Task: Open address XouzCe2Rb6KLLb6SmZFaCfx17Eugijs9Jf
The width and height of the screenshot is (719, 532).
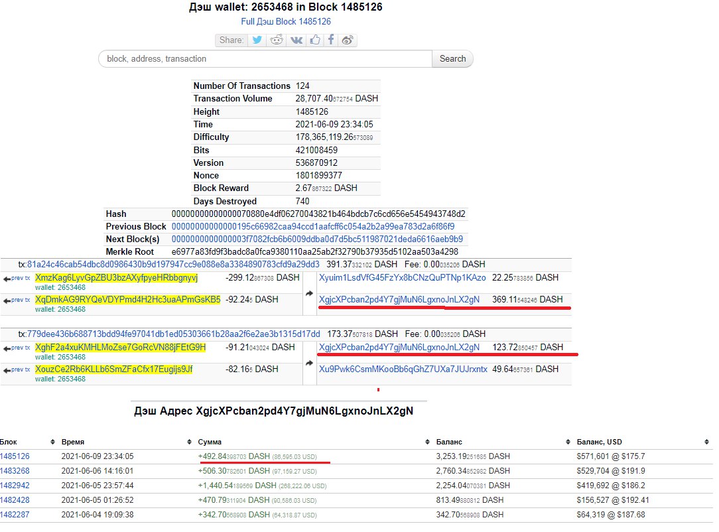Action: pos(113,369)
